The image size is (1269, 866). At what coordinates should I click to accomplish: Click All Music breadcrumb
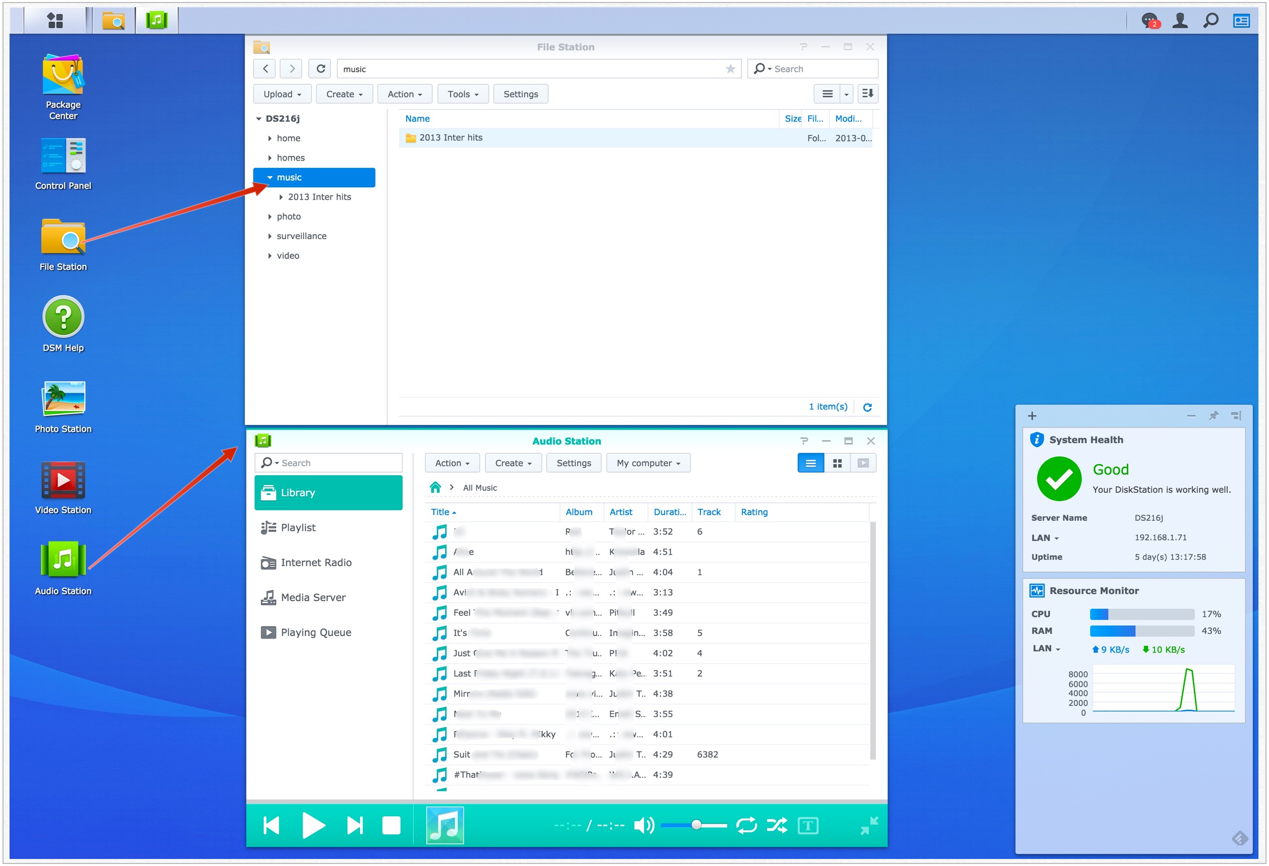click(x=480, y=488)
